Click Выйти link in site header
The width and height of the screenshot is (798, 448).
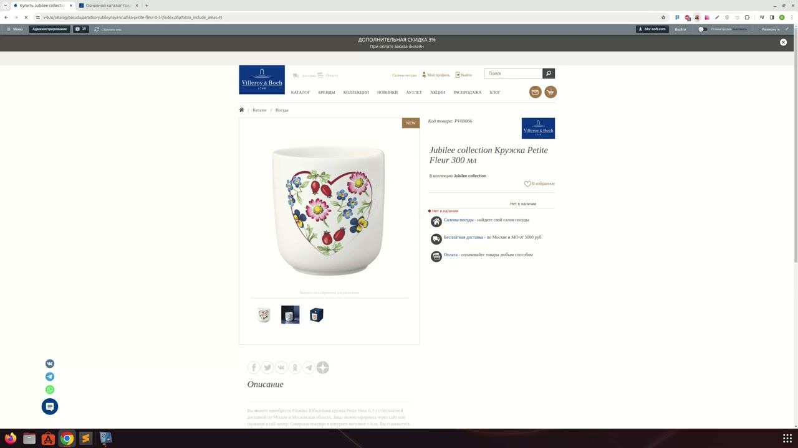point(464,75)
